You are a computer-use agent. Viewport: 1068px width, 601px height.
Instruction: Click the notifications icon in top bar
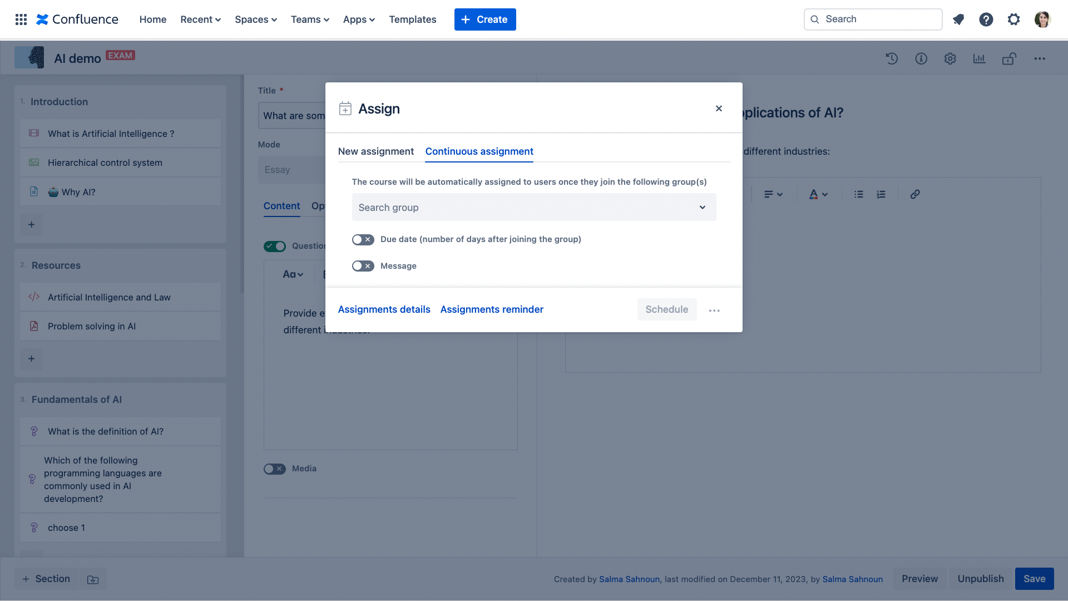pyautogui.click(x=958, y=19)
